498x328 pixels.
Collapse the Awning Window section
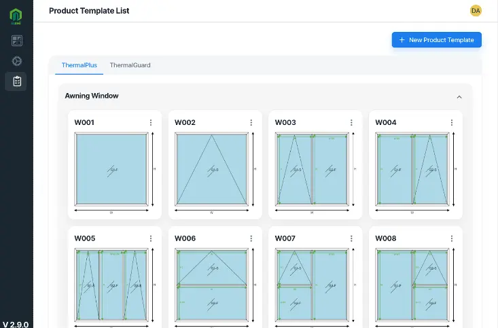pyautogui.click(x=459, y=97)
